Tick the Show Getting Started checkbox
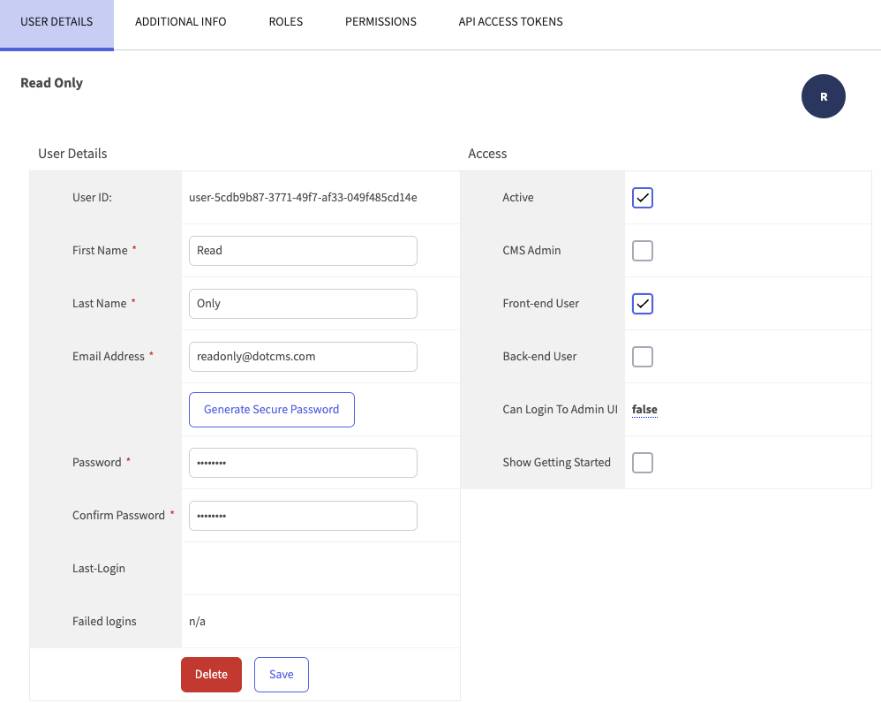 pos(643,463)
